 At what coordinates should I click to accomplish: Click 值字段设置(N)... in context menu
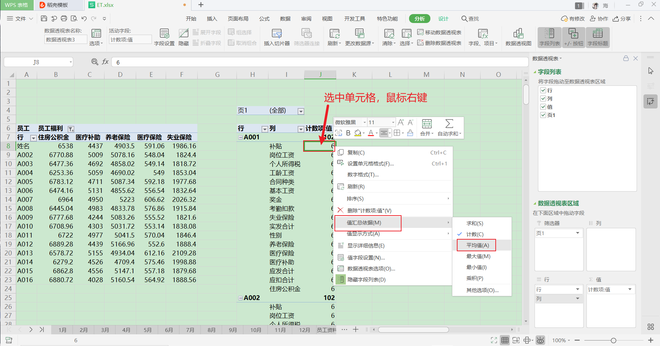pyautogui.click(x=366, y=257)
